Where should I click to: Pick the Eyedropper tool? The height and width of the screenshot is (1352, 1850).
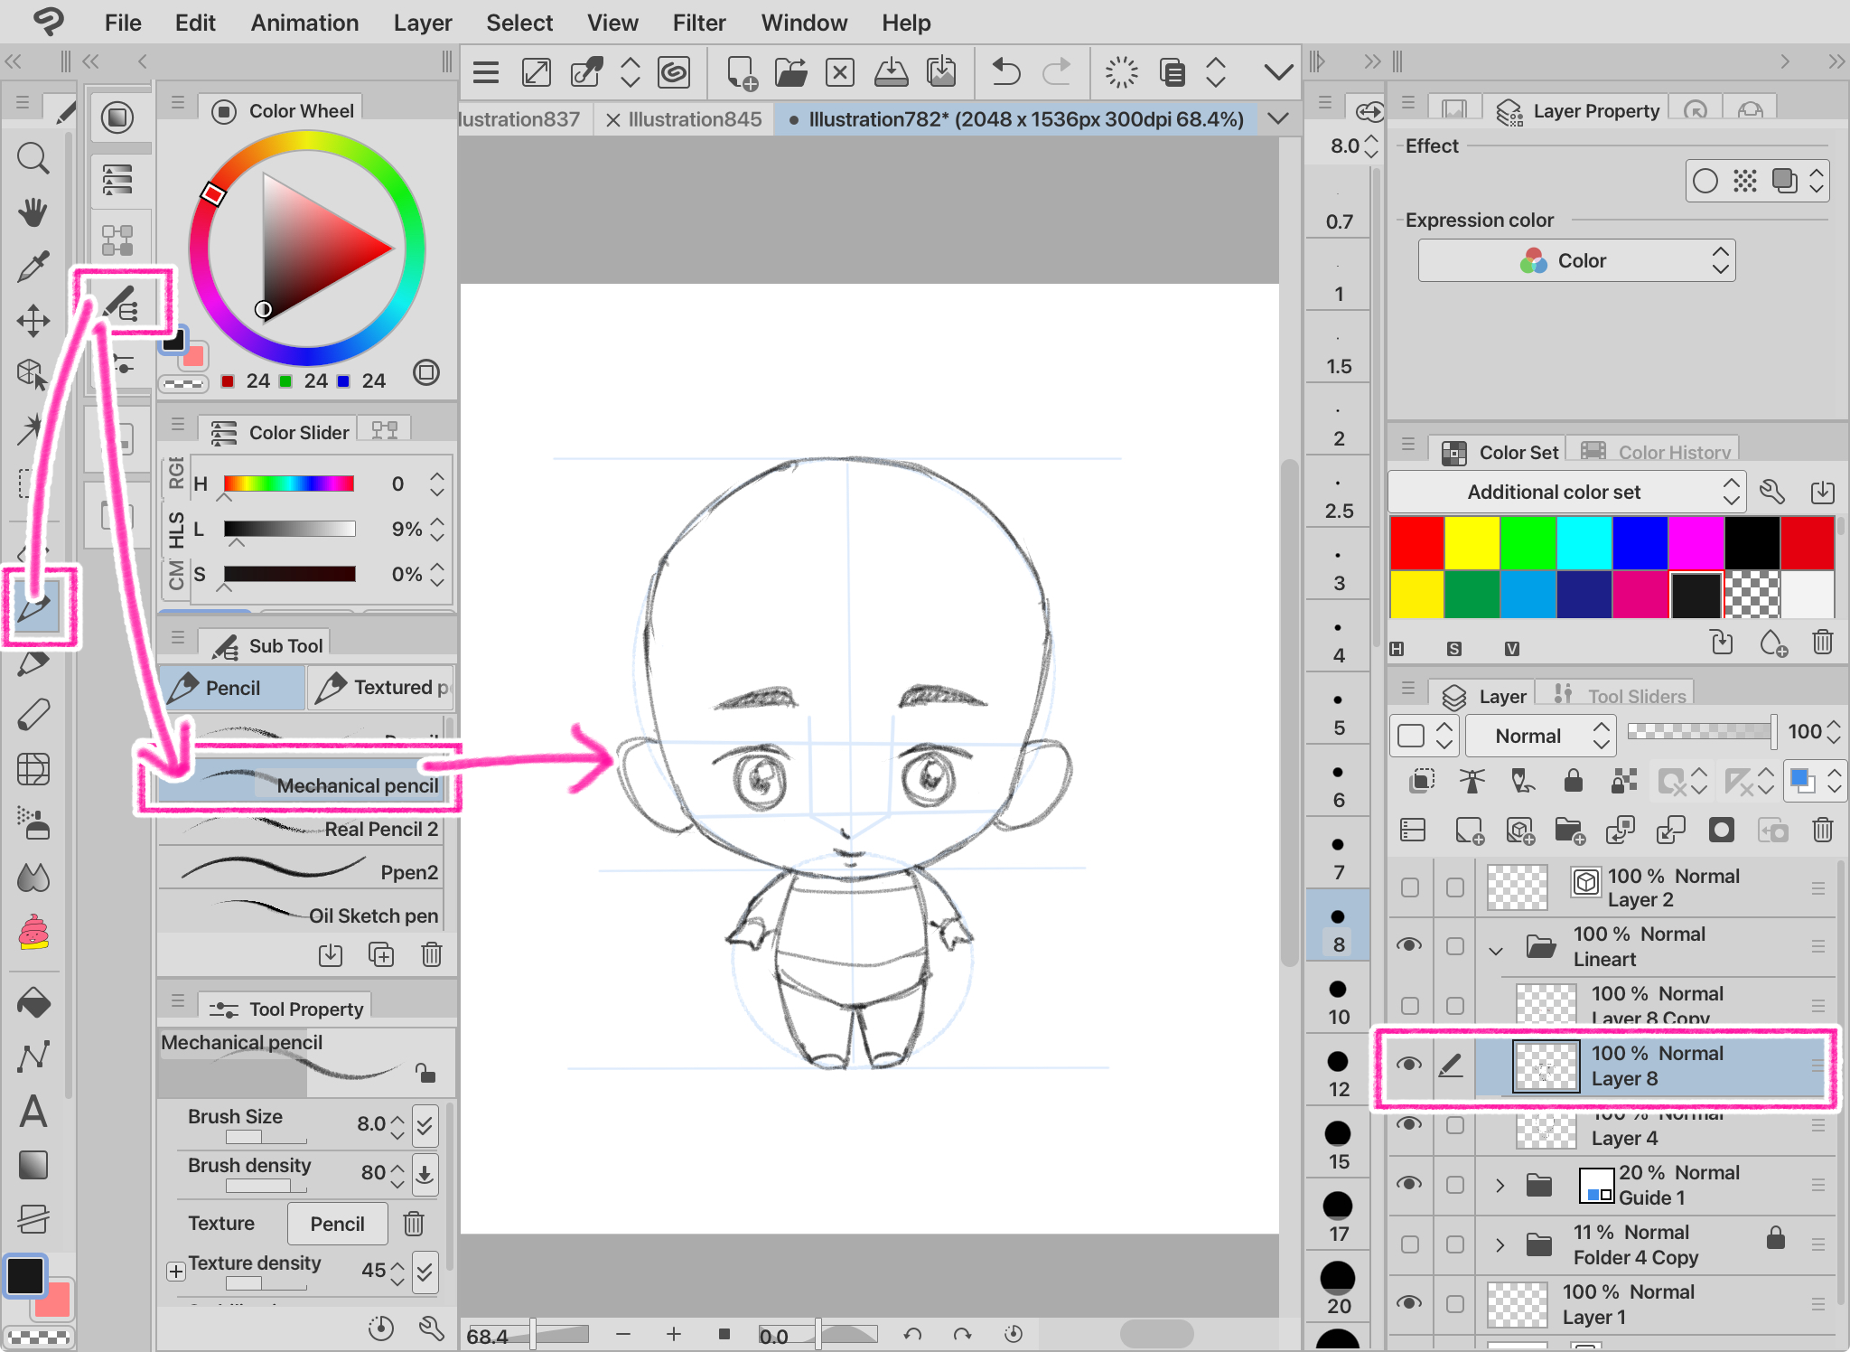(33, 267)
